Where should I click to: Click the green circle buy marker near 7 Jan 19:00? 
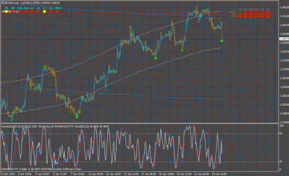[77, 117]
